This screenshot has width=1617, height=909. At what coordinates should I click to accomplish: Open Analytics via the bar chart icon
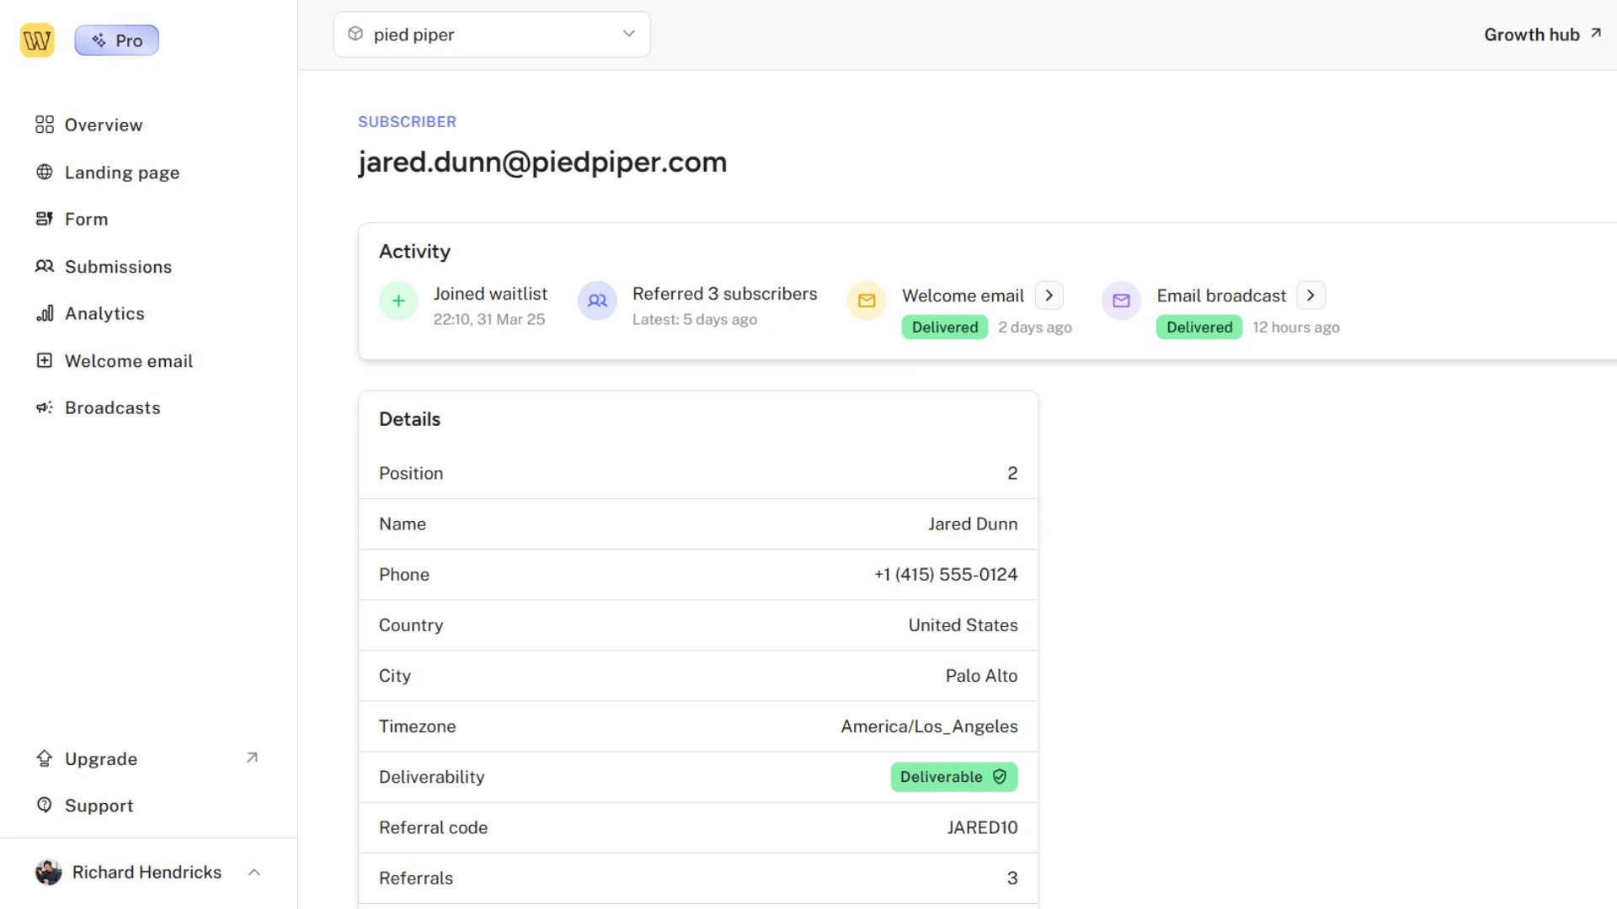point(45,313)
